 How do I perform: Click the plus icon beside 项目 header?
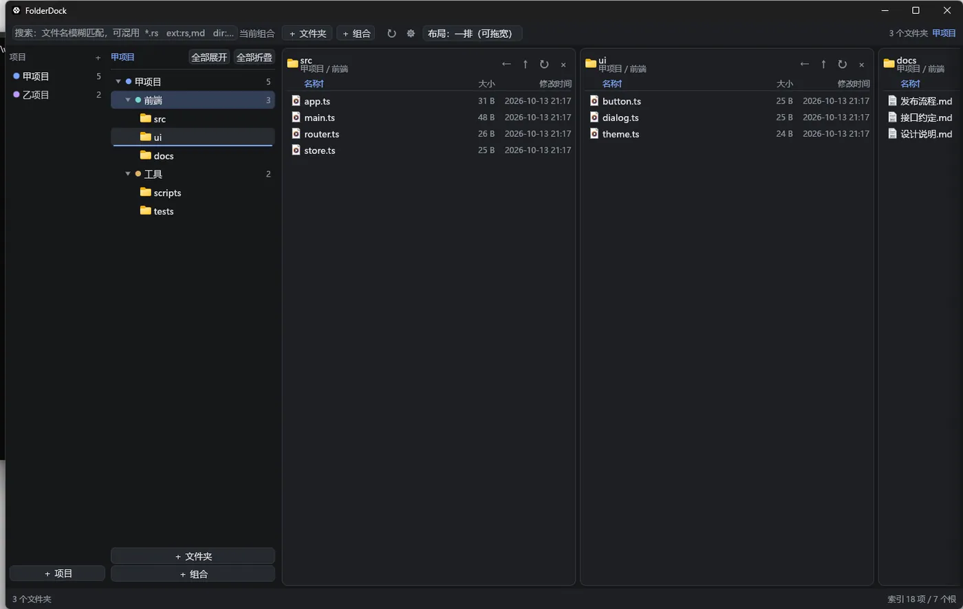point(98,58)
